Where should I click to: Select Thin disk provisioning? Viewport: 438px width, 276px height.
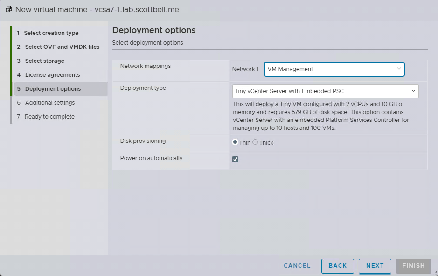(x=235, y=142)
